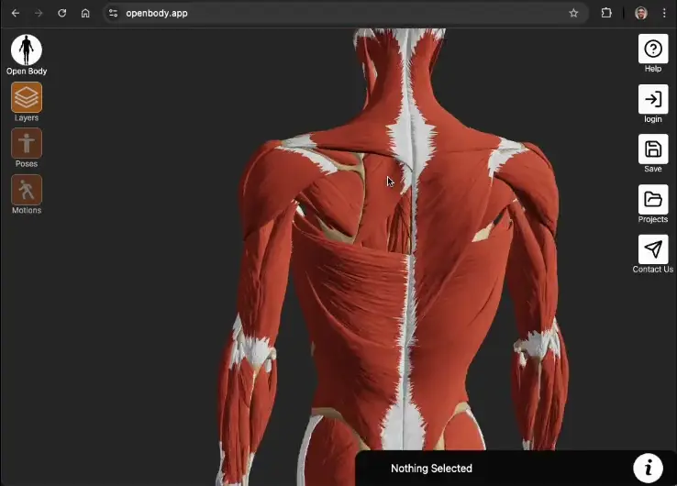Image resolution: width=677 pixels, height=486 pixels.
Task: Show info with the i button
Action: (x=648, y=468)
